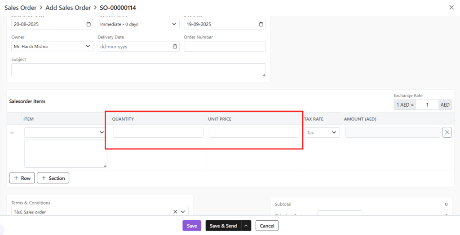Grab the row drag handle icon
The image size is (460, 235).
coord(12,132)
